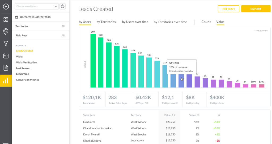Select the by Users over time tab
The width and height of the screenshot is (272, 144).
135,22
